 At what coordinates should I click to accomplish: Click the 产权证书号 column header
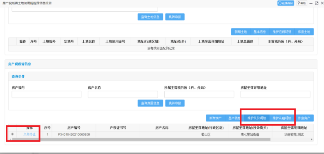pyautogui.click(x=118, y=128)
